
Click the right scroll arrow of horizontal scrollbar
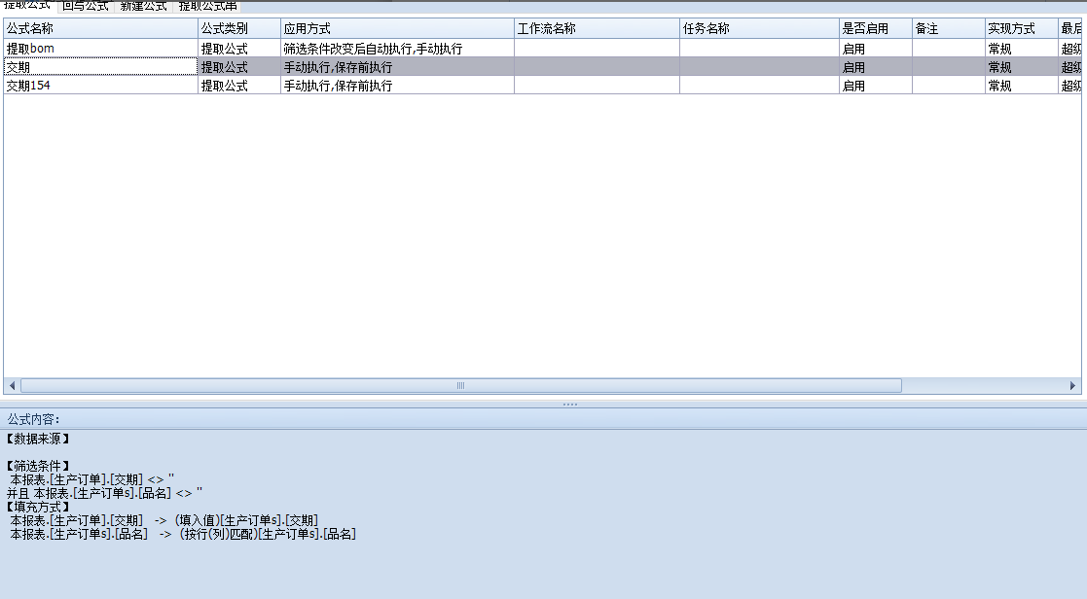click(1073, 386)
